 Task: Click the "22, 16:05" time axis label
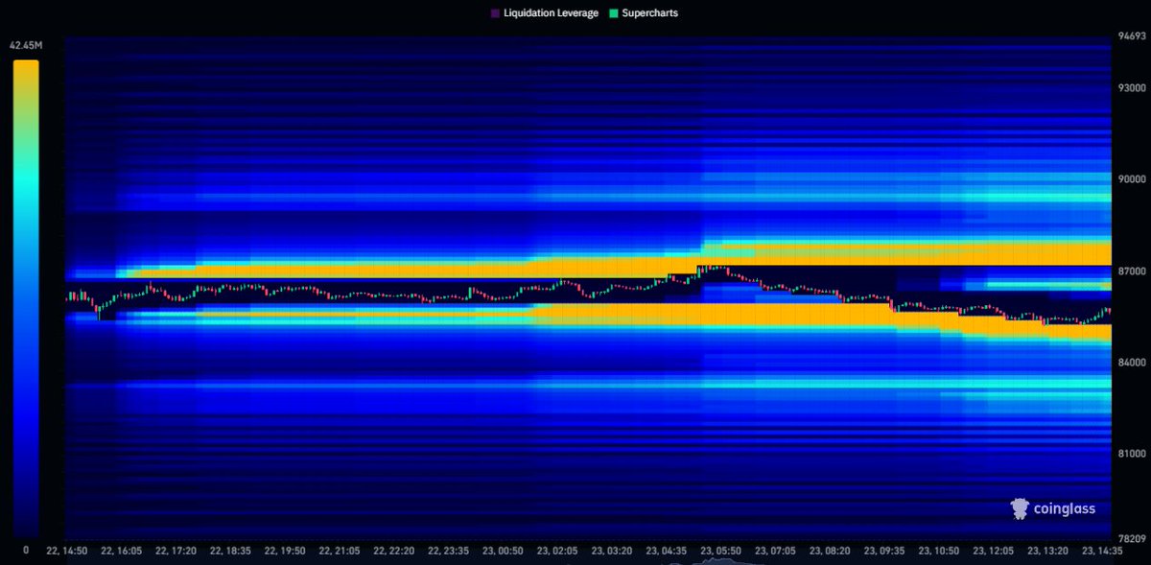coord(122,552)
